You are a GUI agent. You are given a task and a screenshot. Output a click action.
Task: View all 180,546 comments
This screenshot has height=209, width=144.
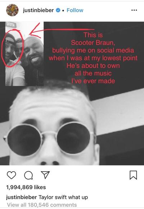(x=42, y=205)
